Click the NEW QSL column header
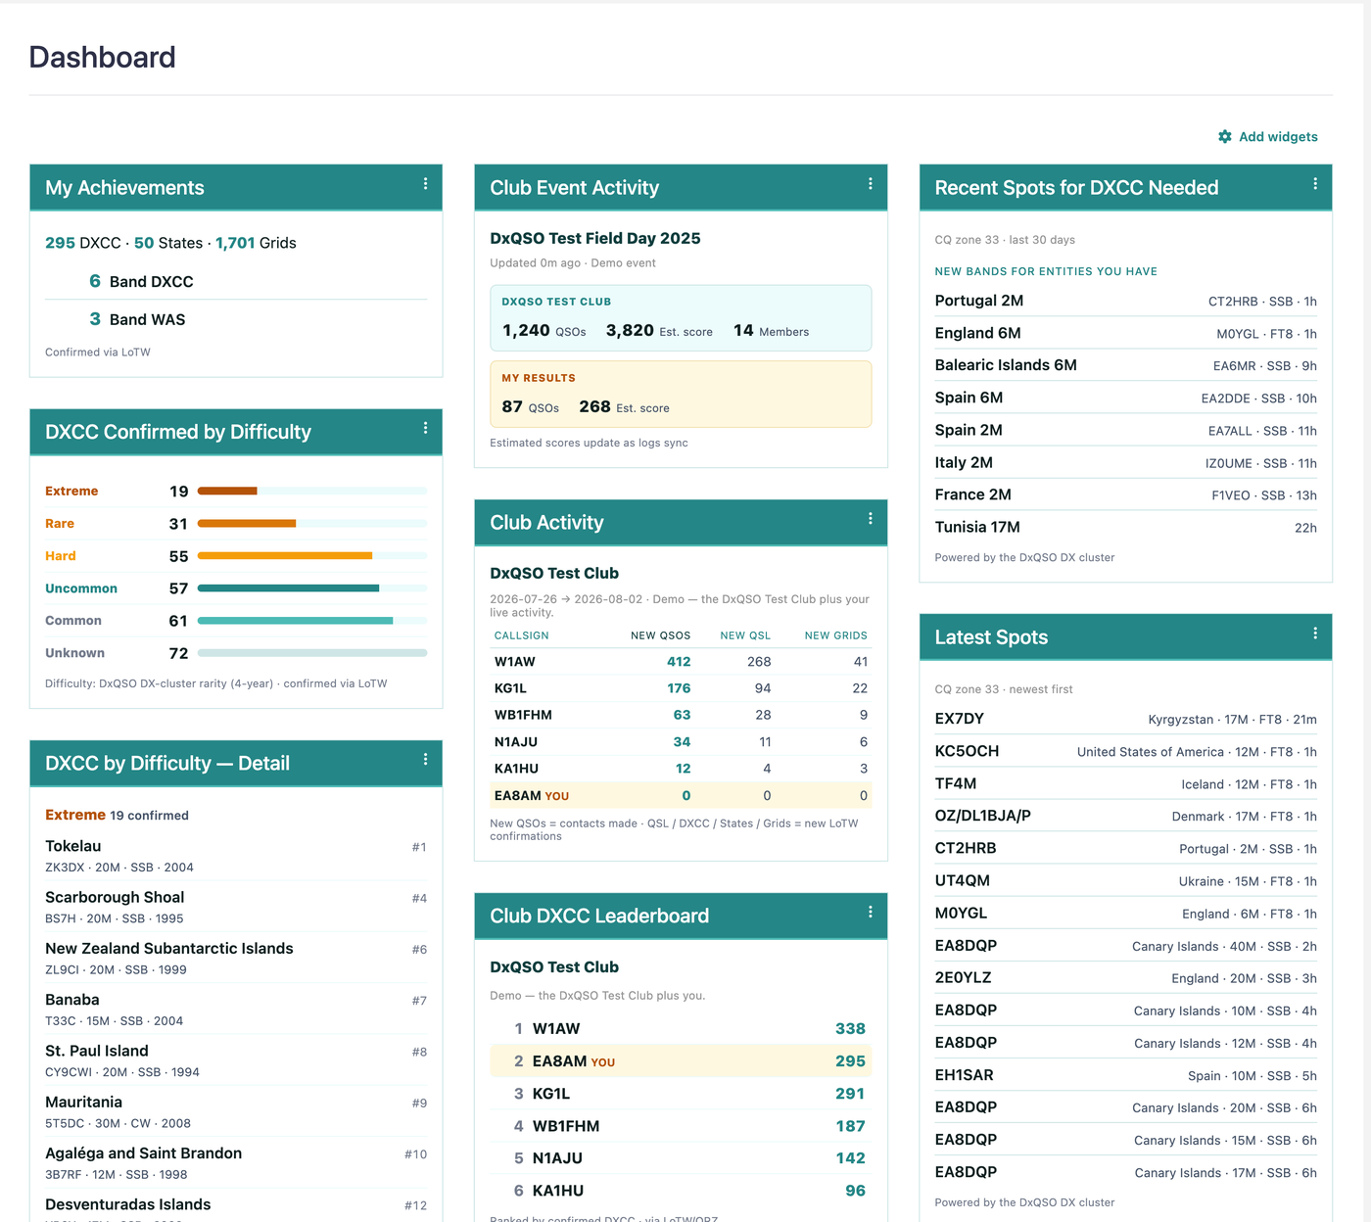Viewport: 1371px width, 1222px height. [745, 635]
